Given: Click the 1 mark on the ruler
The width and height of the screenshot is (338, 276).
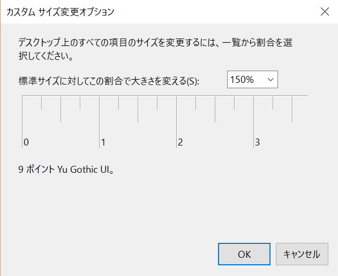Looking at the screenshot, I should click(102, 142).
